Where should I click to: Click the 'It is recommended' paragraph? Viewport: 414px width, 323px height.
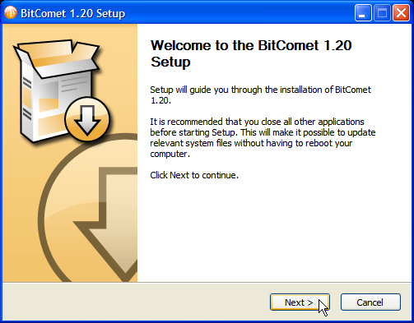pyautogui.click(x=263, y=137)
